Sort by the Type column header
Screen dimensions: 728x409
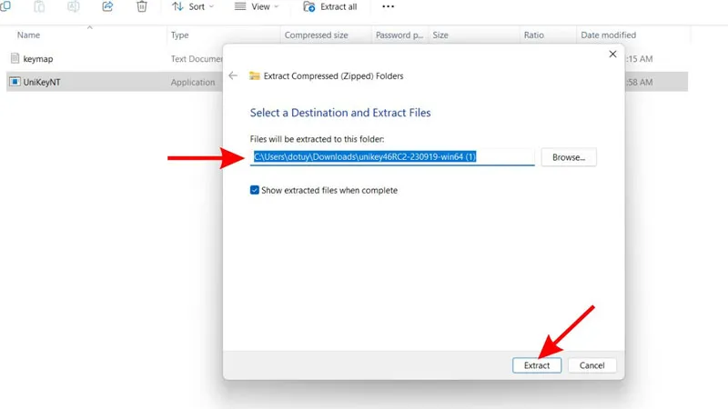179,35
